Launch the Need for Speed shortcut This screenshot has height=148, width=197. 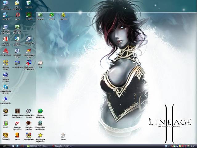pyautogui.click(x=17, y=123)
